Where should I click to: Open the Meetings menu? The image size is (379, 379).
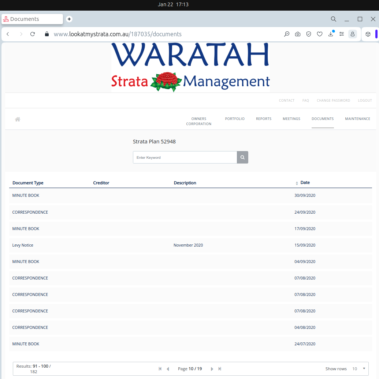(x=291, y=119)
